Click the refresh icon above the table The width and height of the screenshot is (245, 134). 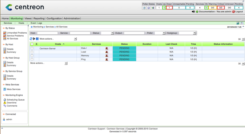click(31, 39)
